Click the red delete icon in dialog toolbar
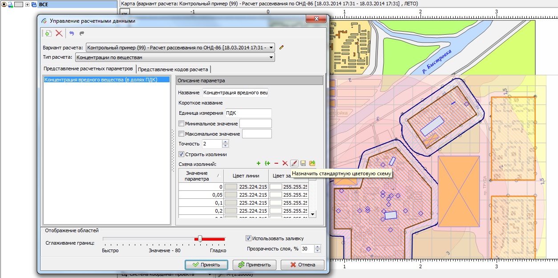The width and height of the screenshot is (558, 278). coord(59,33)
